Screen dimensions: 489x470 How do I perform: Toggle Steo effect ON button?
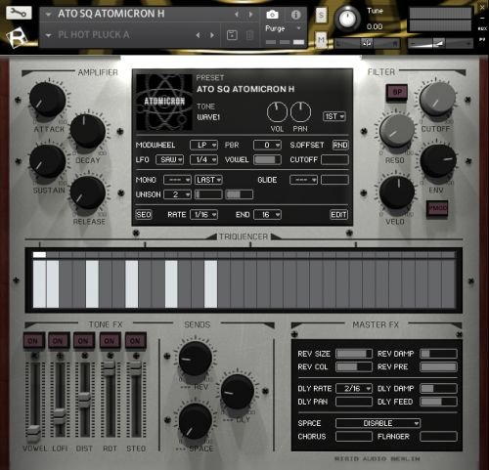136,341
